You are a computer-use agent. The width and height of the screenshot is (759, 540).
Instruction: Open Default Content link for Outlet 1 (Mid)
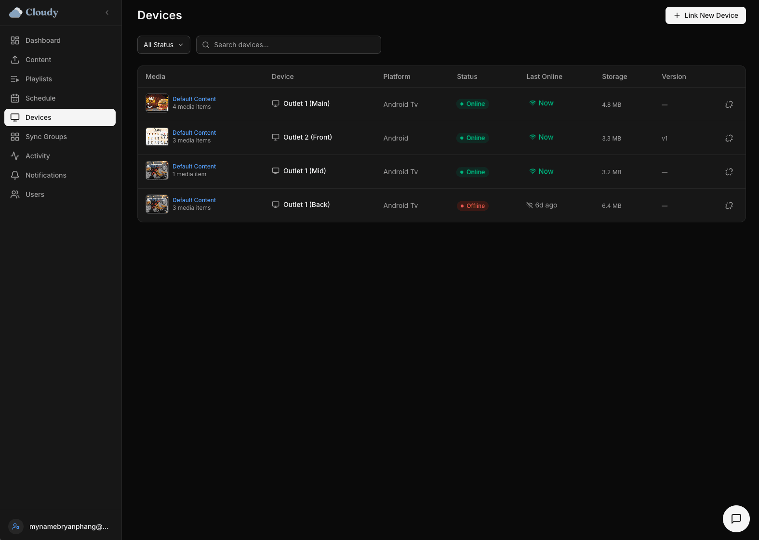click(x=194, y=167)
